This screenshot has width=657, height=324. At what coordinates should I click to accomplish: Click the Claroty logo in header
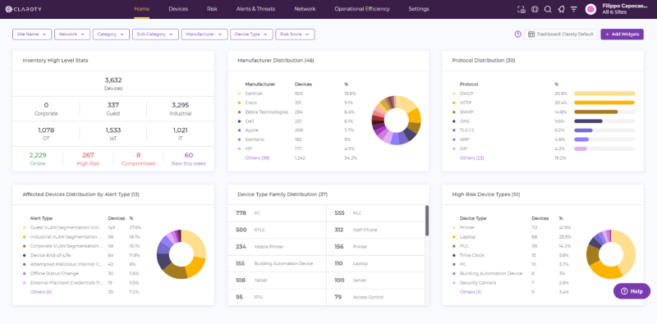23,9
